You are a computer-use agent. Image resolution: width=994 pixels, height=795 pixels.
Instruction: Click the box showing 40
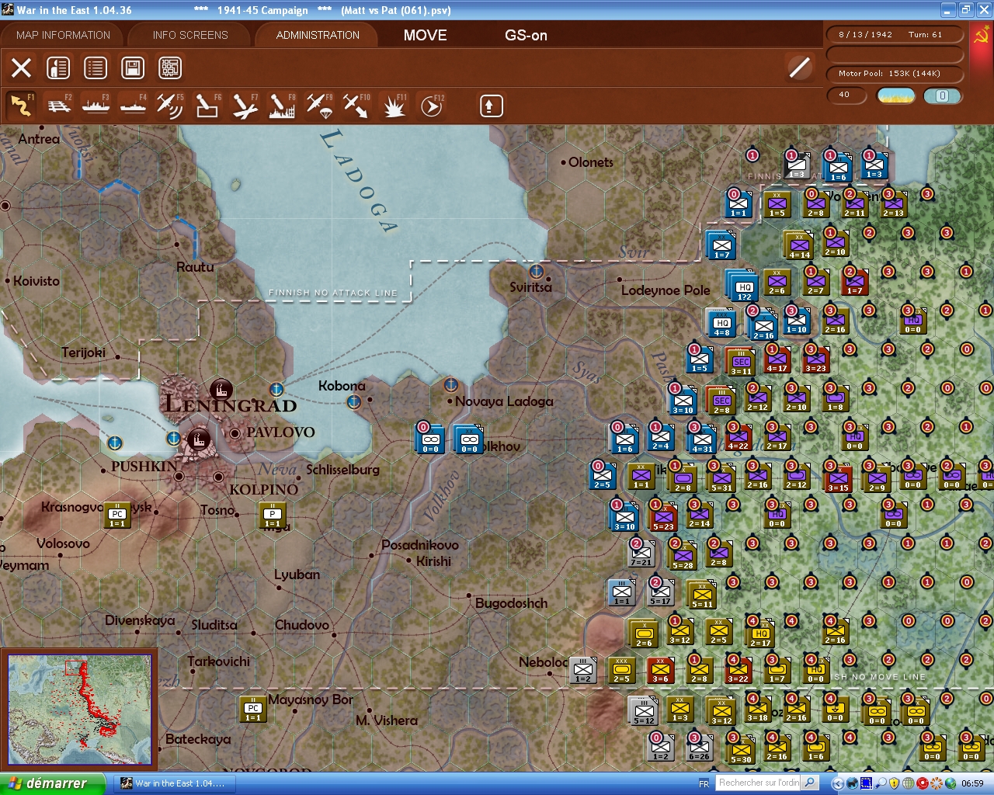click(848, 95)
